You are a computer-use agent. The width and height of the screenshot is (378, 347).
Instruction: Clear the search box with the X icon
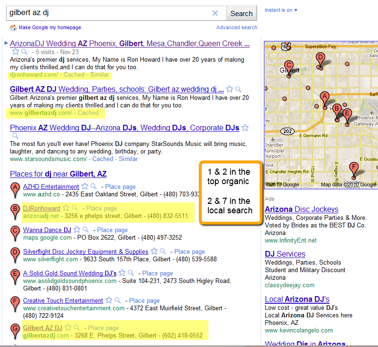215,13
